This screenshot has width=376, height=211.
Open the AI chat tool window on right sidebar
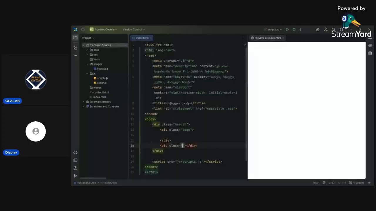click(x=370, y=46)
